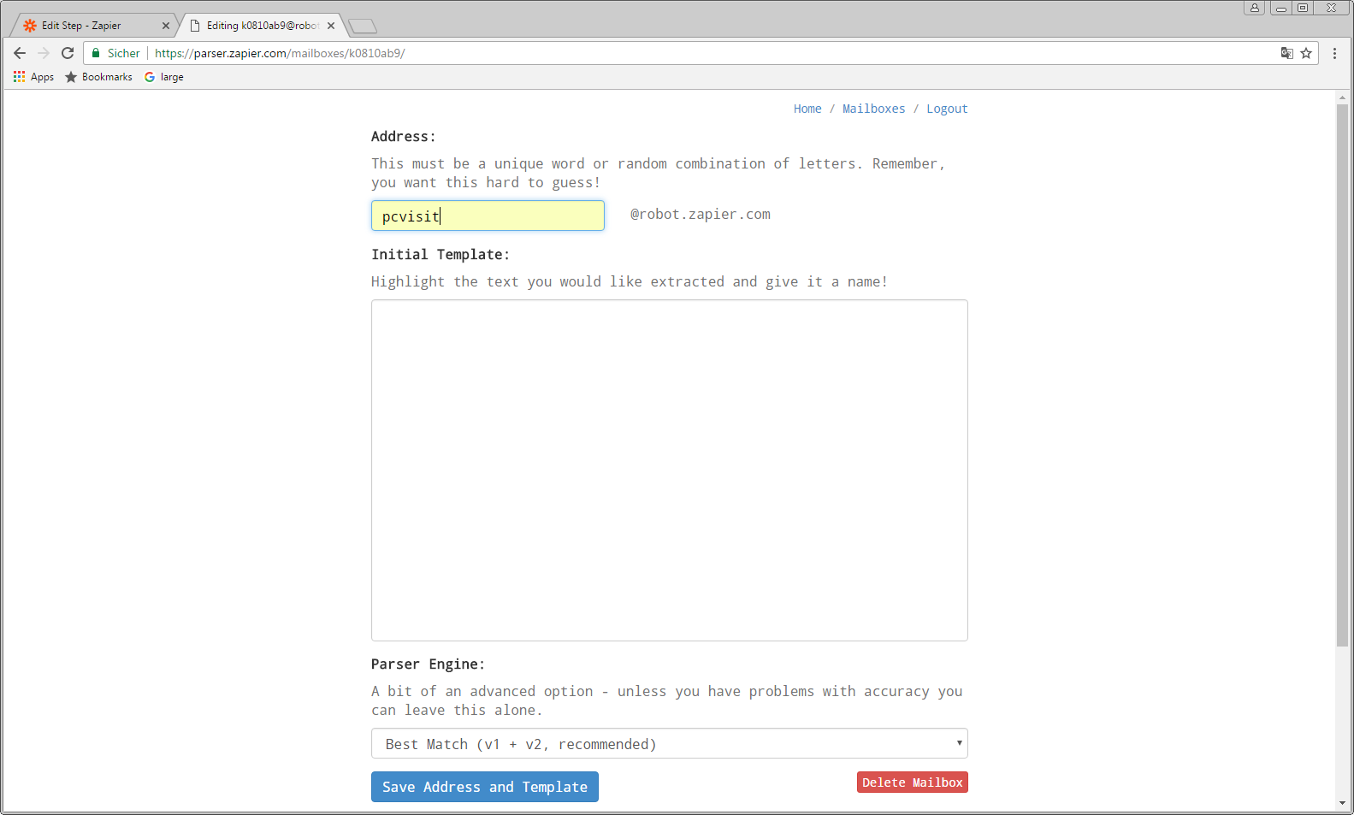Go to the Mailboxes link
This screenshot has height=815, width=1354.
tap(873, 109)
